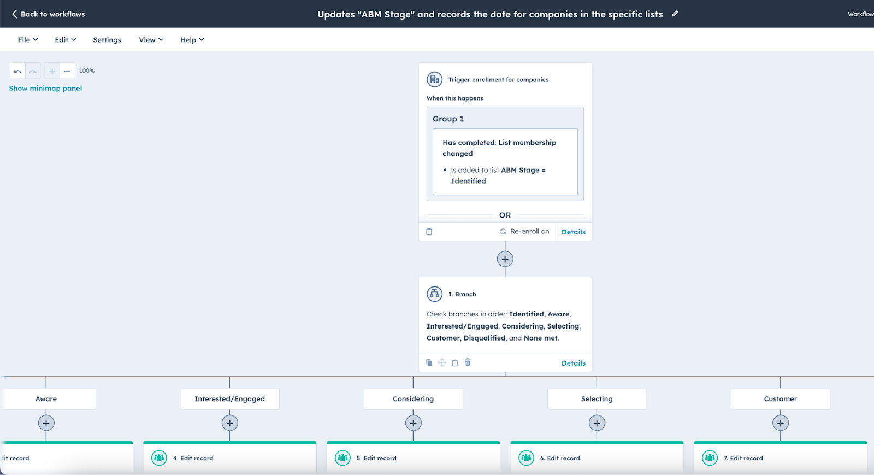This screenshot has height=475, width=874.
Task: Click icon of 6. Edit record action
Action: 526,458
